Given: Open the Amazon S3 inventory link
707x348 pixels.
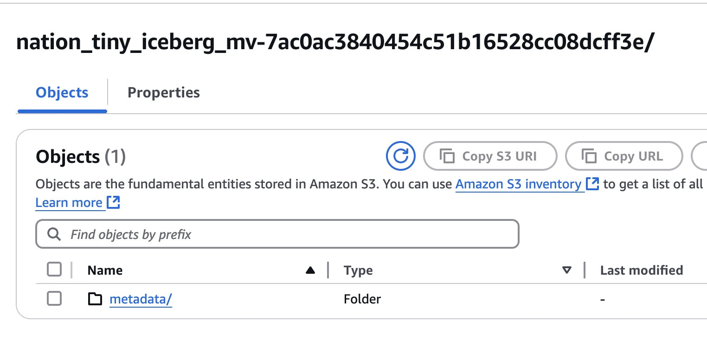Looking at the screenshot, I should coord(518,184).
